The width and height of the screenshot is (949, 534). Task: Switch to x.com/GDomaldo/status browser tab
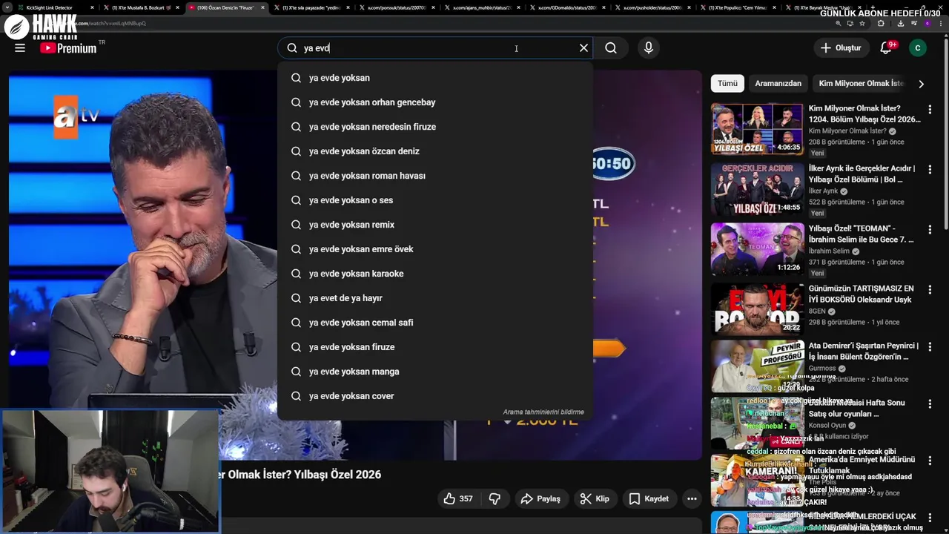[569, 7]
